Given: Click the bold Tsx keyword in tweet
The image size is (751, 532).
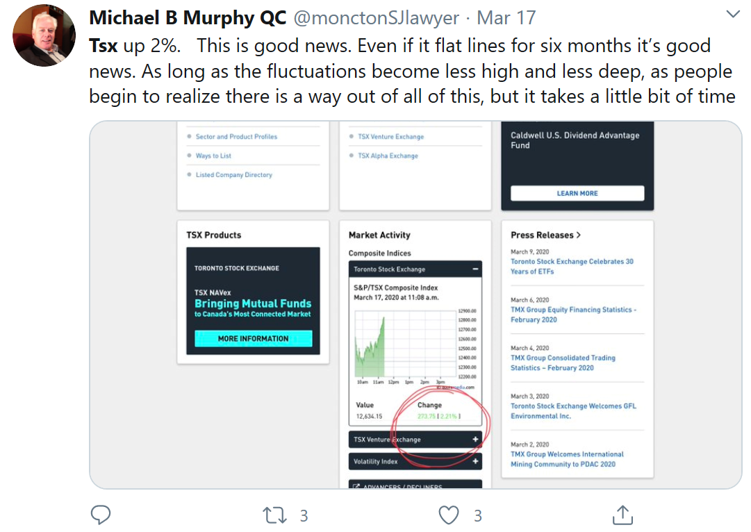Looking at the screenshot, I should [104, 46].
